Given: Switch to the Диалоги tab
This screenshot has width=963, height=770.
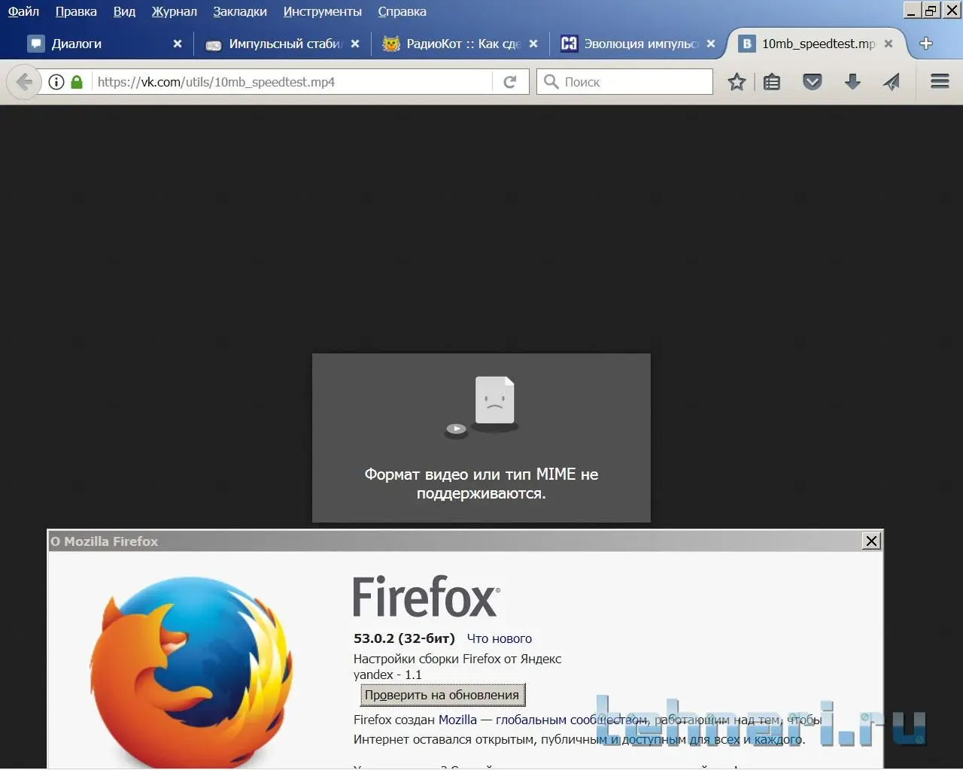Looking at the screenshot, I should (105, 44).
